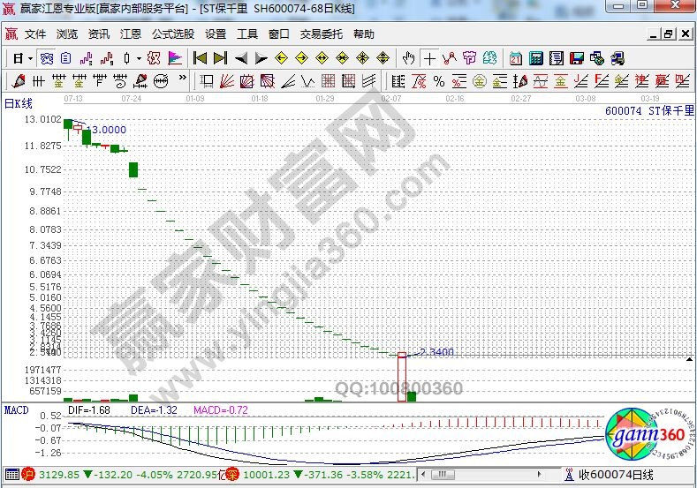Click the spiral time ruler icon
The image size is (697, 488).
(120, 81)
